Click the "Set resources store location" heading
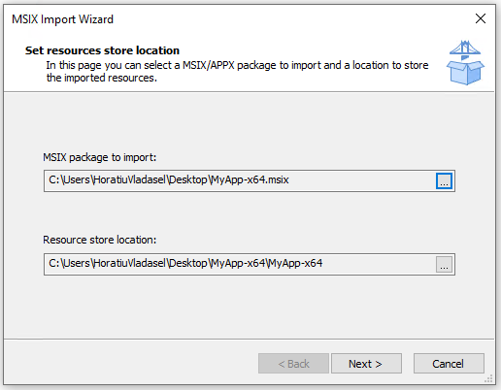 pyautogui.click(x=102, y=50)
